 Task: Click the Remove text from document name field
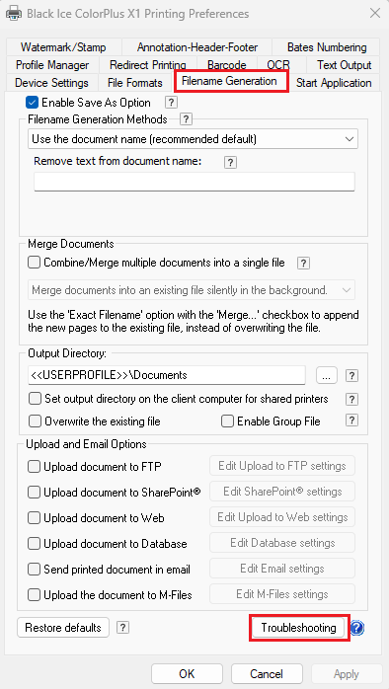194,182
